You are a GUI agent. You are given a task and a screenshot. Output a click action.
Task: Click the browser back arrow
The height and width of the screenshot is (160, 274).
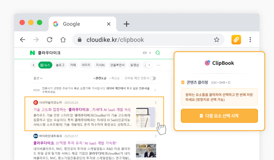[23, 40]
